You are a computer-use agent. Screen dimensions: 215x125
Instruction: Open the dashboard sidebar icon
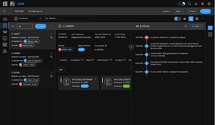click(x=5, y=19)
